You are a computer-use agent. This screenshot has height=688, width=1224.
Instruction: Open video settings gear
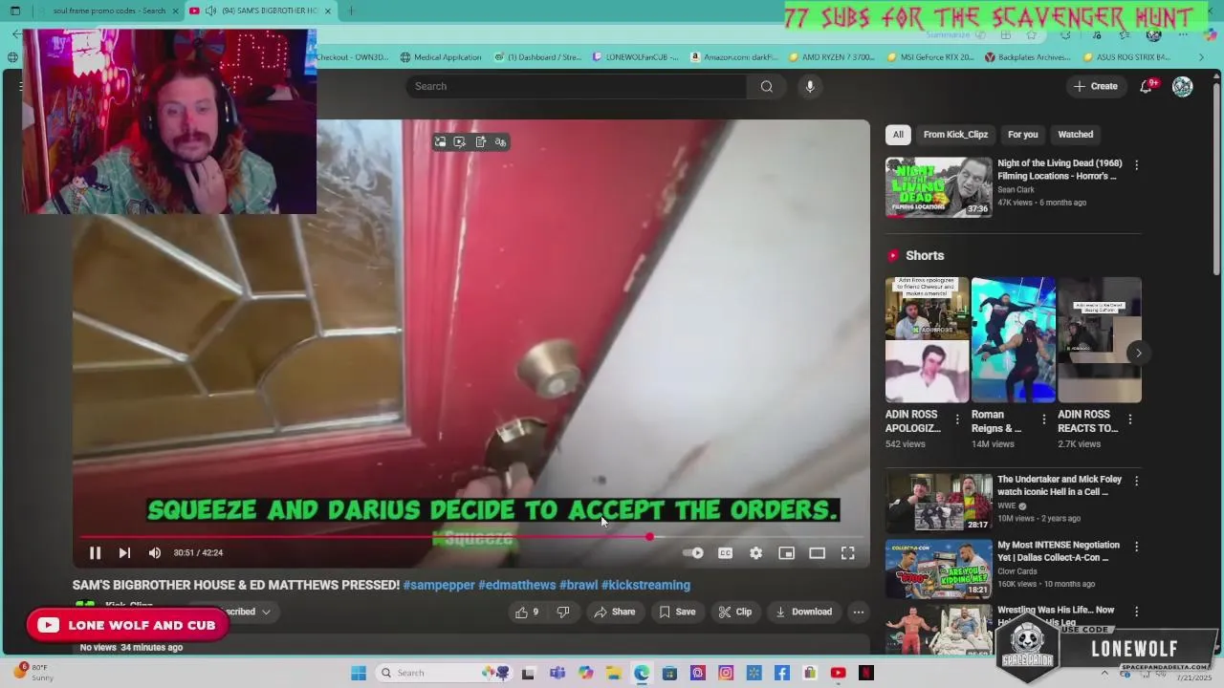click(755, 552)
